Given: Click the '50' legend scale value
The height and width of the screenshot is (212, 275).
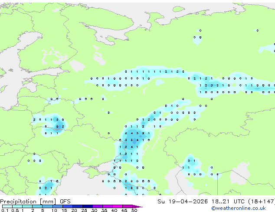Looking at the screenshot, I should coord(134,210).
